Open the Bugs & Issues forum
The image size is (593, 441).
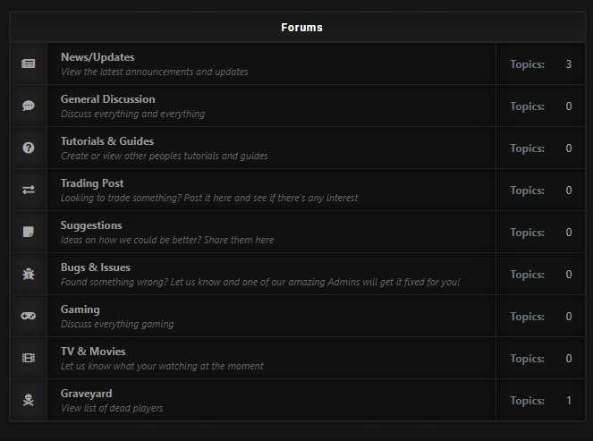96,267
